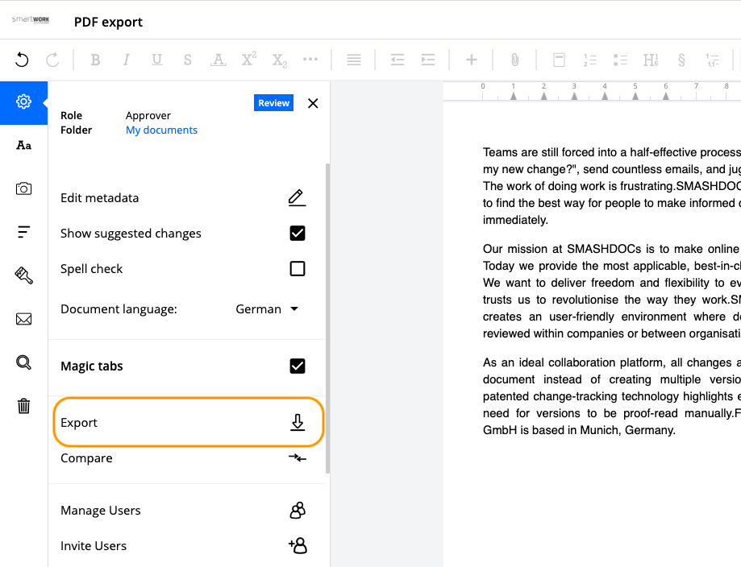This screenshot has width=741, height=567.
Task: Open the paint brush sidebar tab
Action: click(23, 275)
